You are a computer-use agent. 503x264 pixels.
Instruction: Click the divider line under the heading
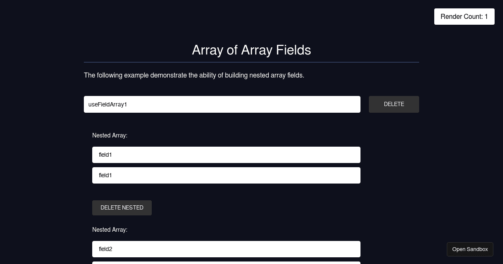[251, 62]
